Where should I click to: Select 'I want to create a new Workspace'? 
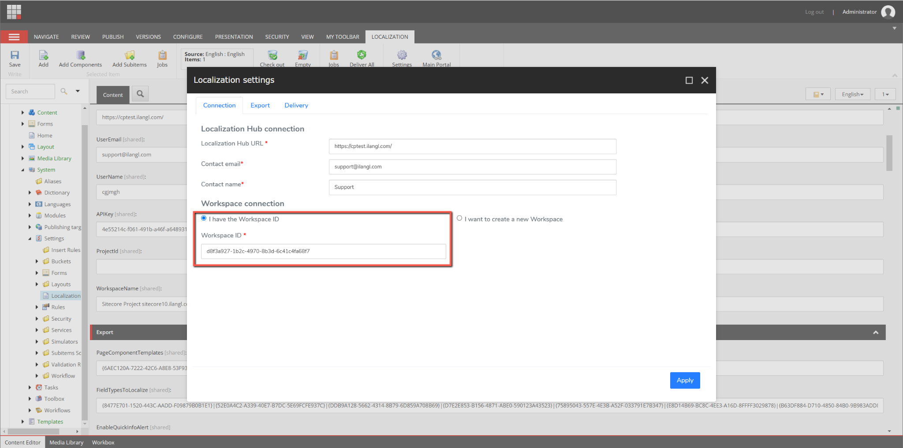(459, 218)
